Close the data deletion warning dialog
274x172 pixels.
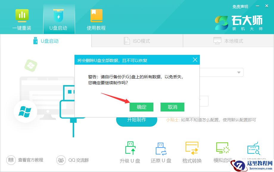point(195,60)
